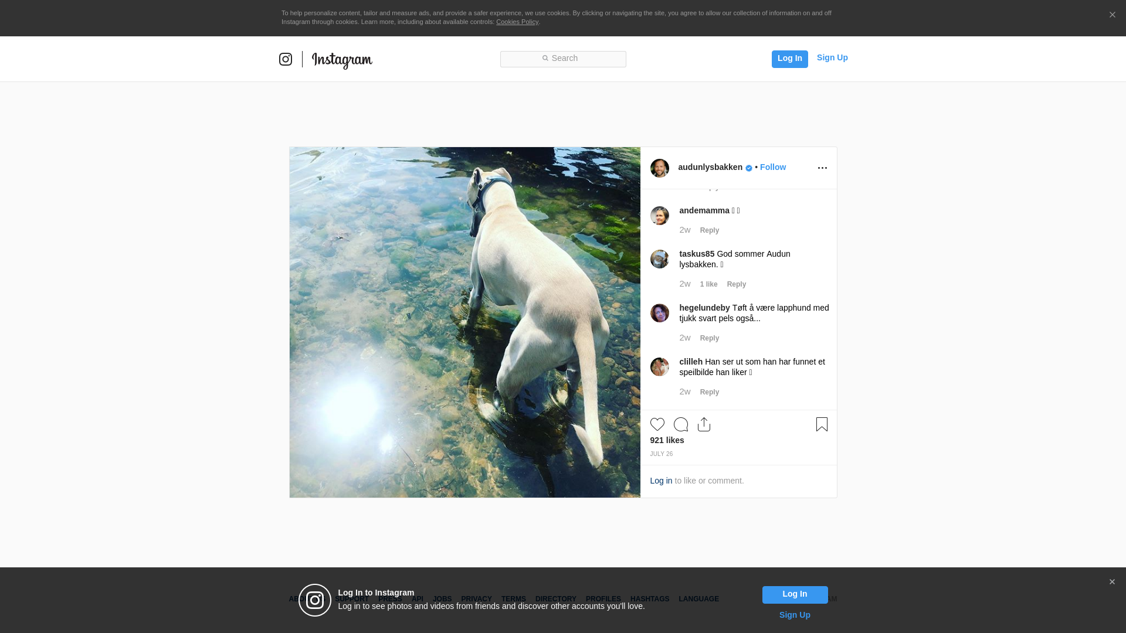This screenshot has height=633, width=1126.
Task: Open clilleh's profile link
Action: 691,362
